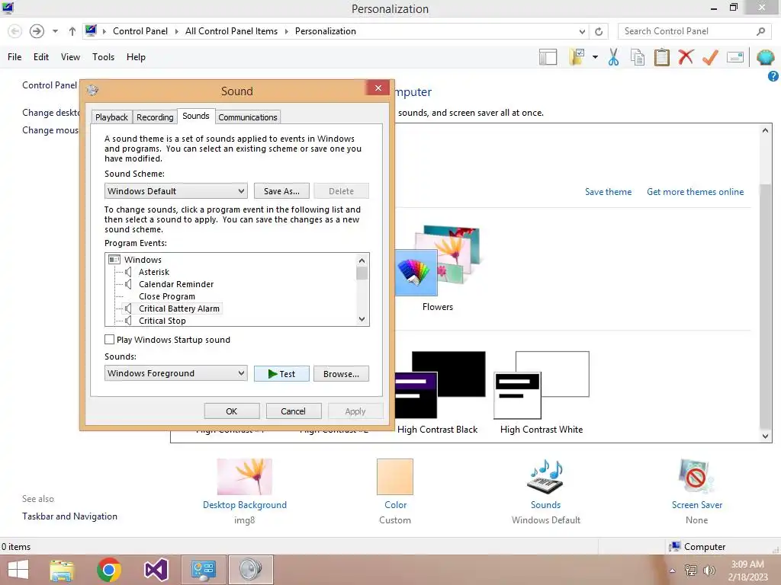Click the Cut scissors toolbar icon
Image resolution: width=781 pixels, height=585 pixels.
click(x=614, y=57)
